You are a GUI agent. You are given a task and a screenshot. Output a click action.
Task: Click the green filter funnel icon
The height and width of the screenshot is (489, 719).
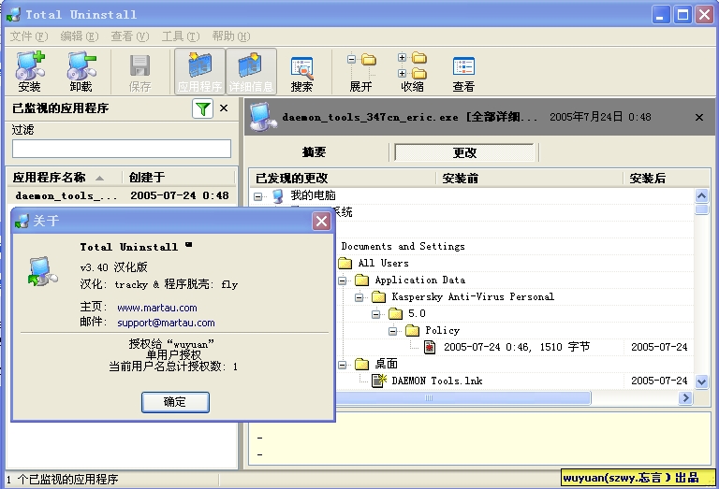point(202,108)
